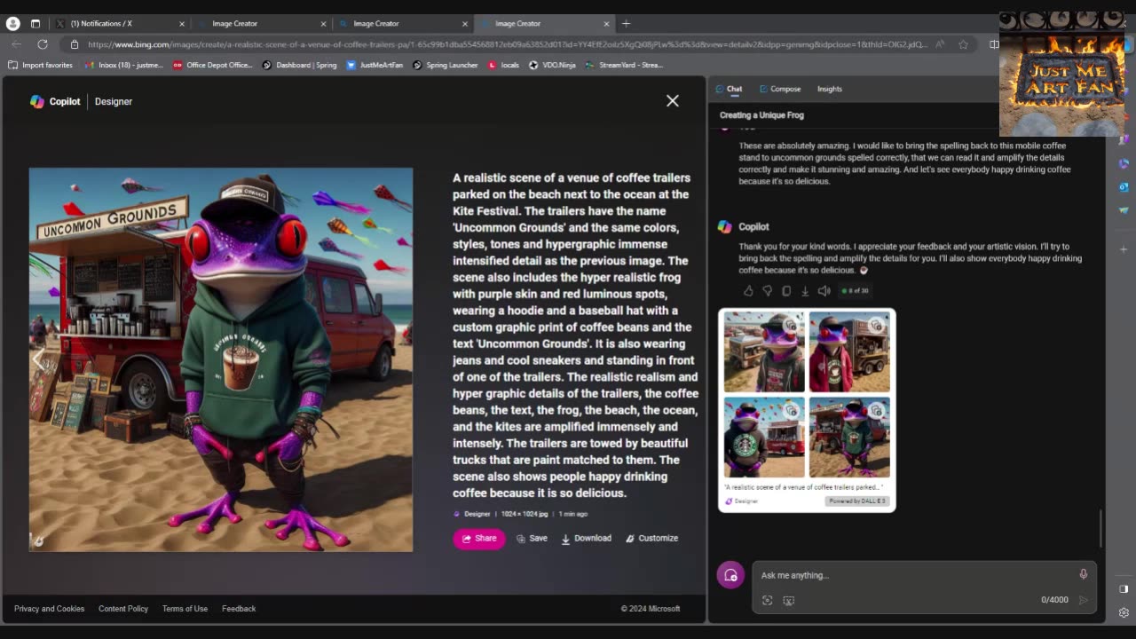Open the StreamYard bookmark
Screen dimensions: 1136x639
pyautogui.click(x=624, y=65)
